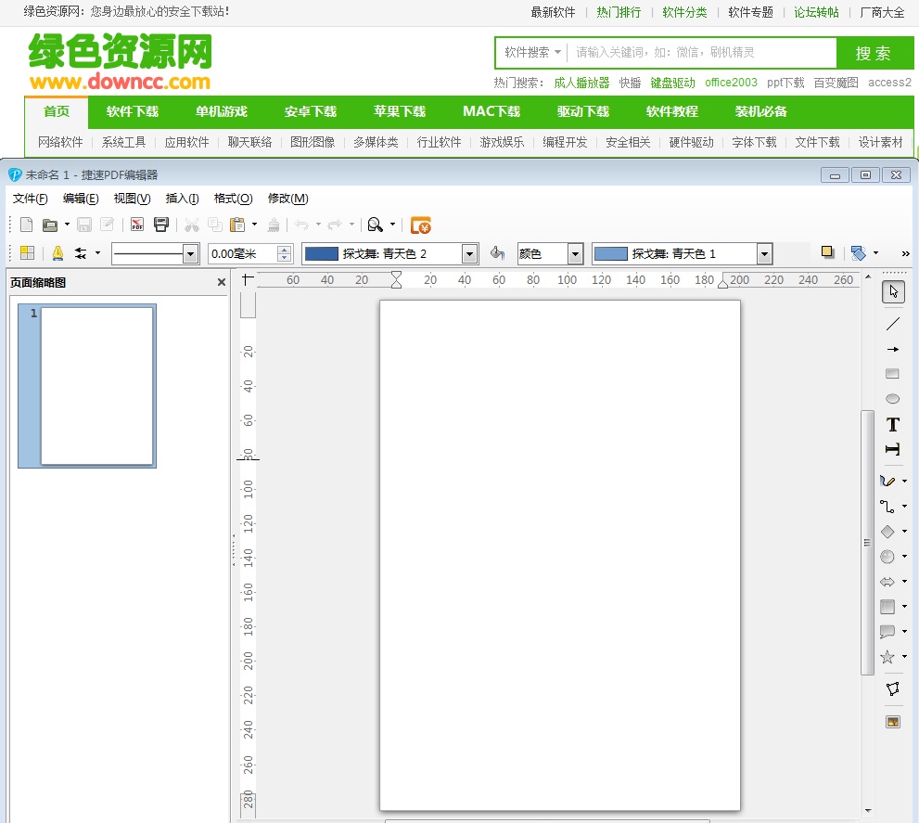The height and width of the screenshot is (823, 919).
Task: Select the star shape tool
Action: tap(888, 657)
